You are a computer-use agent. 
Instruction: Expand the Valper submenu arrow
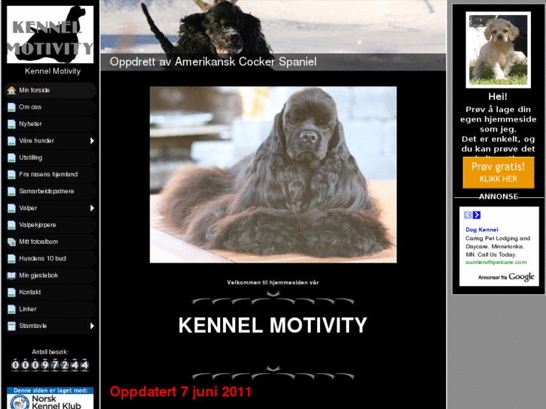(x=92, y=208)
